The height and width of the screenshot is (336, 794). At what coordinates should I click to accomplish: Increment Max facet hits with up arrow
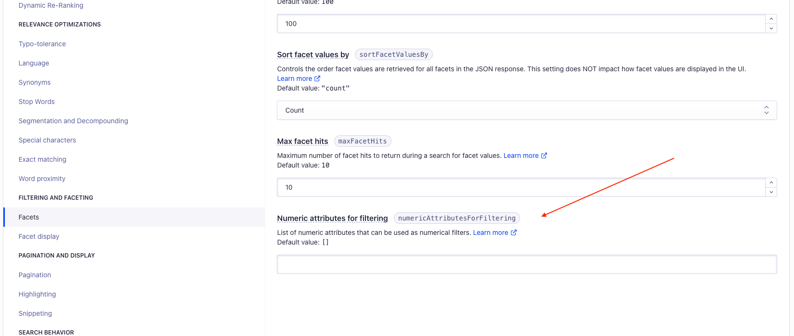click(771, 182)
